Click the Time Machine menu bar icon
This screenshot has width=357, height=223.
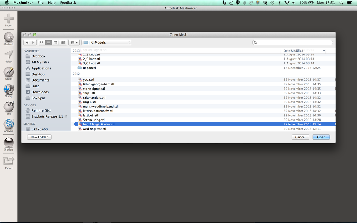272,3
